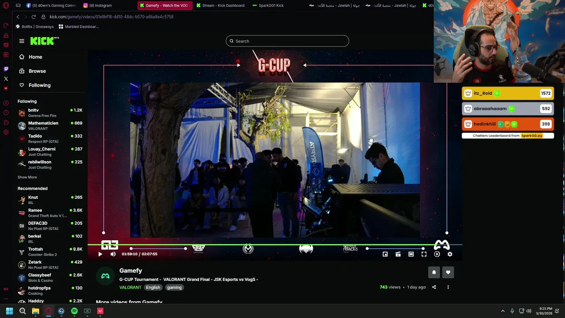565x318 pixels.
Task: Open the Gamefy channel name link
Action: pos(131,271)
